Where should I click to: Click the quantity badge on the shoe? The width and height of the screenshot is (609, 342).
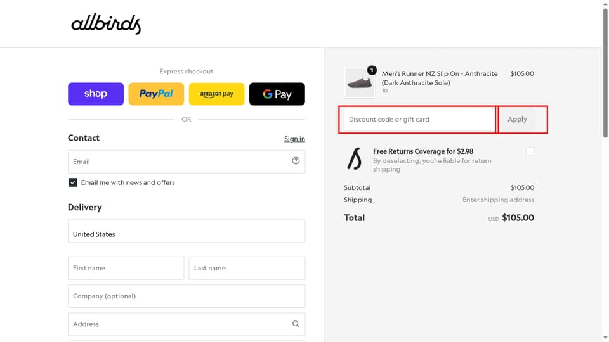pos(372,70)
